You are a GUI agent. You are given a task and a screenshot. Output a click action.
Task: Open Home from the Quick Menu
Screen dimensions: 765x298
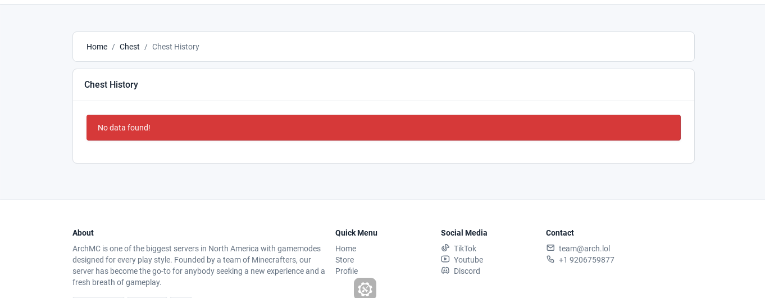[x=345, y=249]
